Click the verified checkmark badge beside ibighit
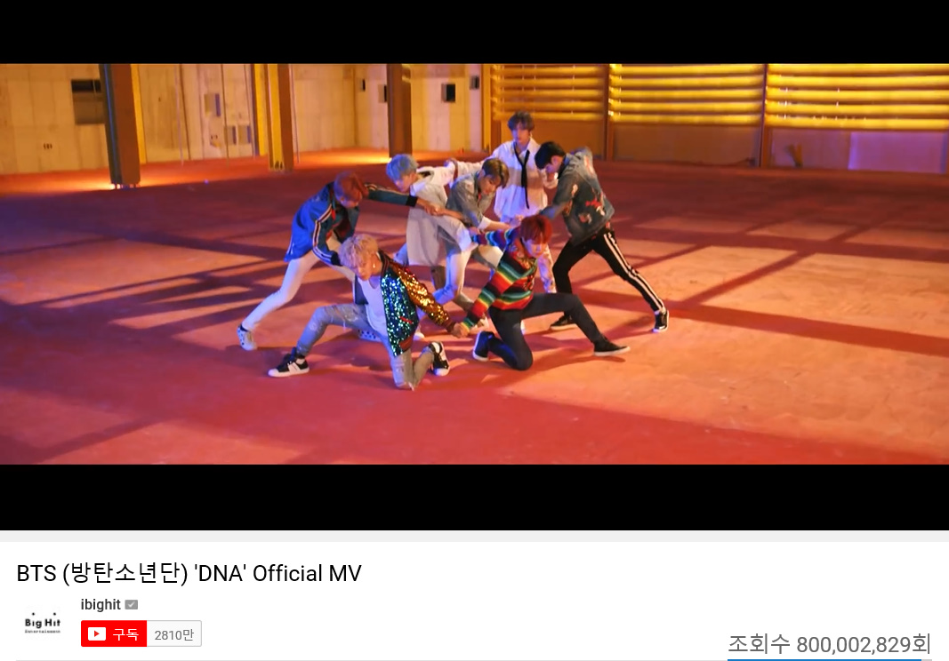 tap(132, 605)
